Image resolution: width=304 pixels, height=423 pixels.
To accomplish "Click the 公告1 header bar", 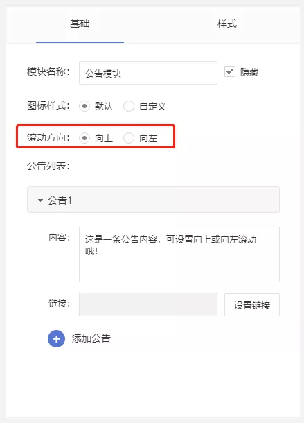I will pyautogui.click(x=153, y=199).
